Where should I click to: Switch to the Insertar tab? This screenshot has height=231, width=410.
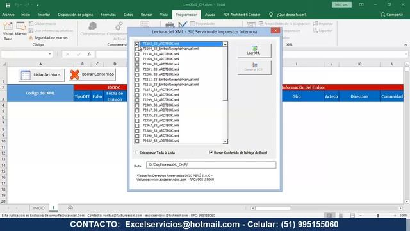44,15
